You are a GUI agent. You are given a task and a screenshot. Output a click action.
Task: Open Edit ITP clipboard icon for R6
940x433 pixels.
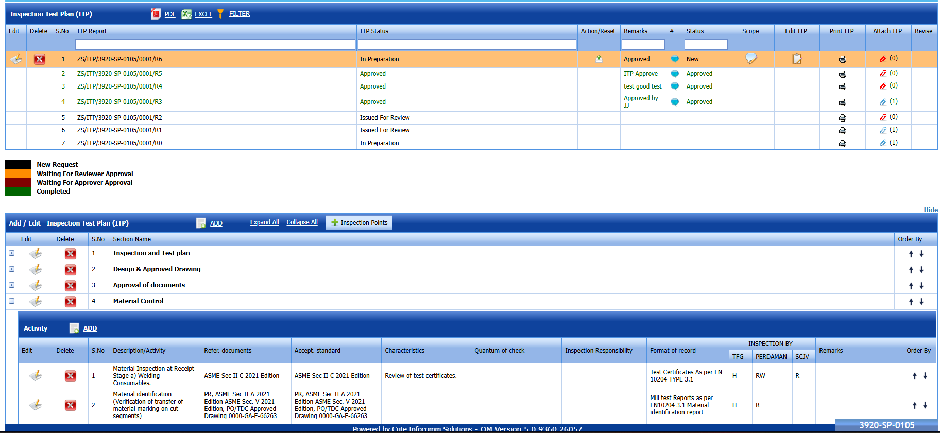(x=797, y=59)
